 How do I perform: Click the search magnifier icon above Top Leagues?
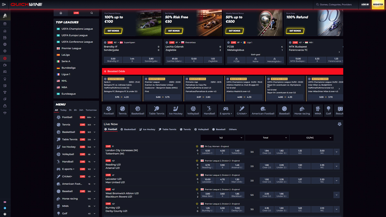click(x=92, y=13)
